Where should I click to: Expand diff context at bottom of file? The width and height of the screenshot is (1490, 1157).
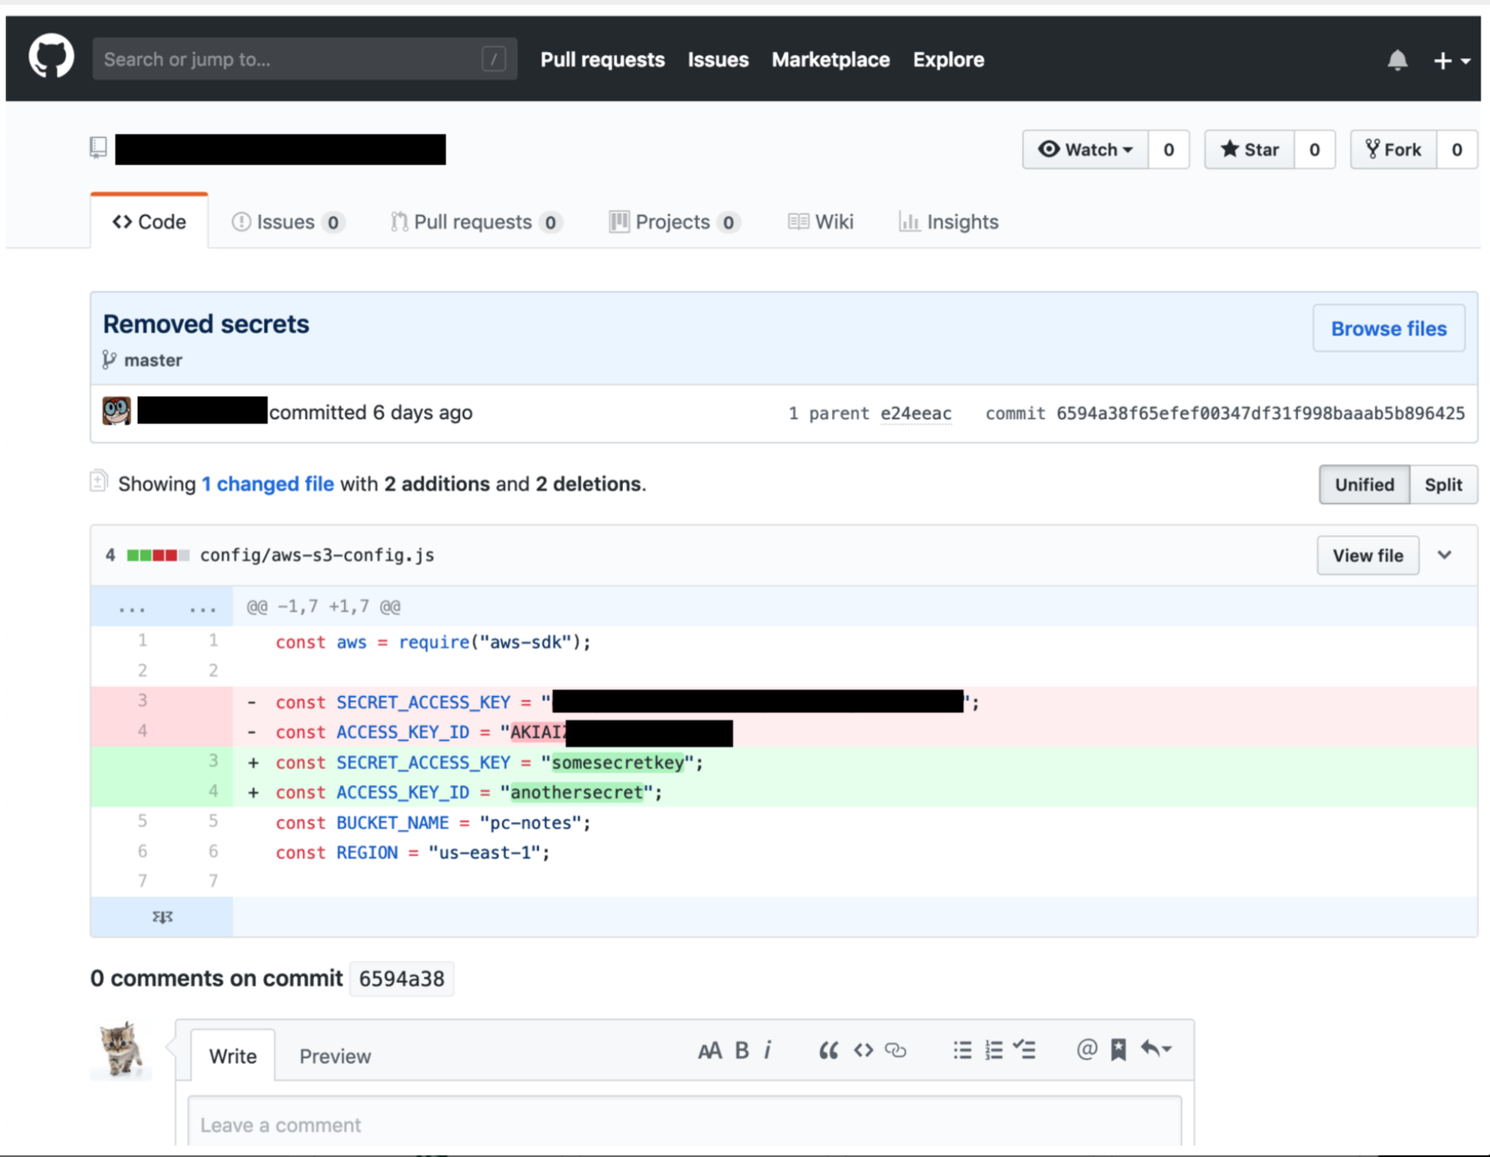[162, 917]
